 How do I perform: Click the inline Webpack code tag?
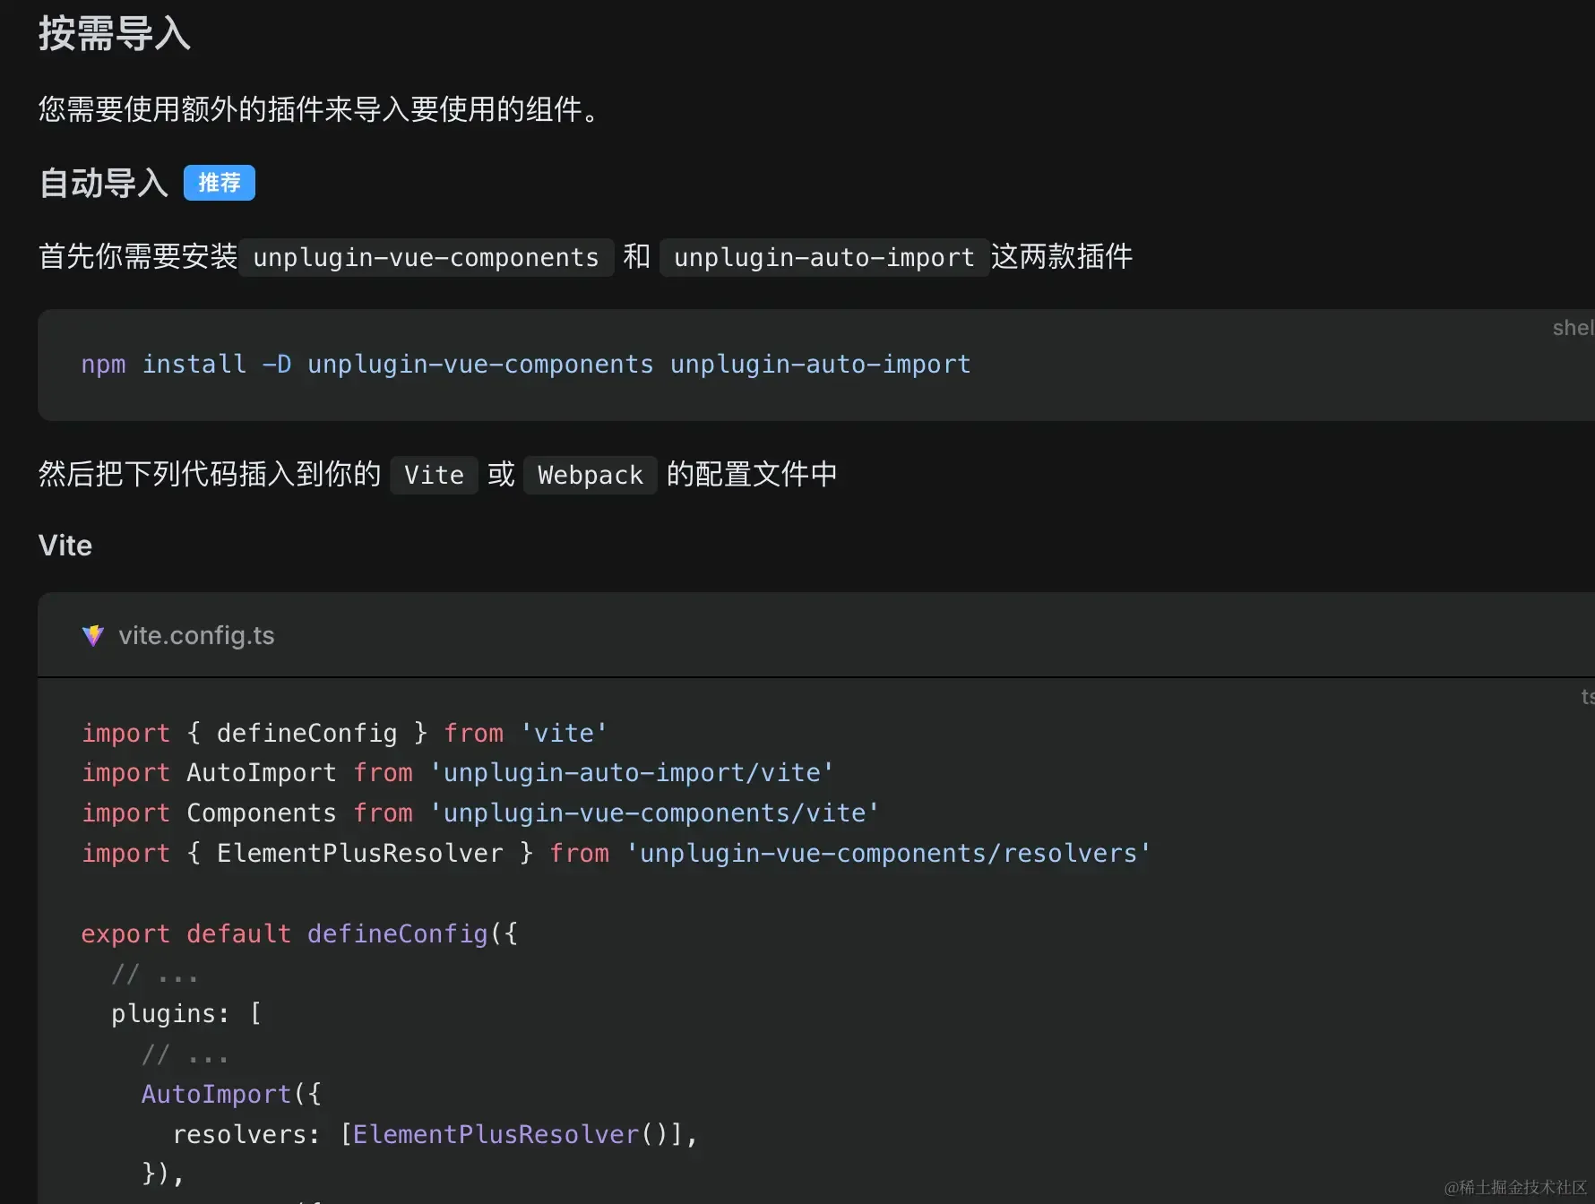click(x=591, y=475)
